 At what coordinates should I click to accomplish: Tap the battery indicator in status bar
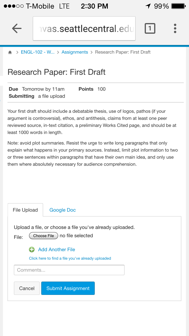coord(178,6)
